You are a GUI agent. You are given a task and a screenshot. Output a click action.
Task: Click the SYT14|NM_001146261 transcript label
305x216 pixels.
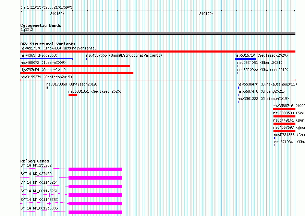[x=39, y=191]
